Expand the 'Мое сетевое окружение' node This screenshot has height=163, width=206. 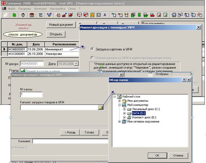(119, 122)
